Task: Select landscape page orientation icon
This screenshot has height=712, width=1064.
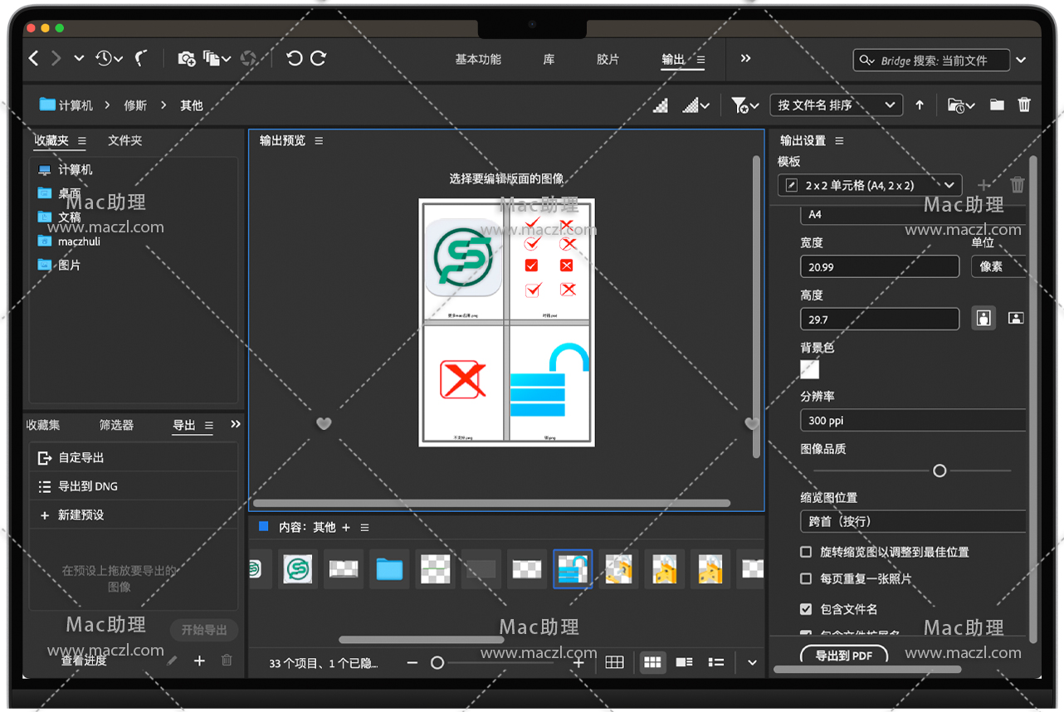Action: [1015, 318]
